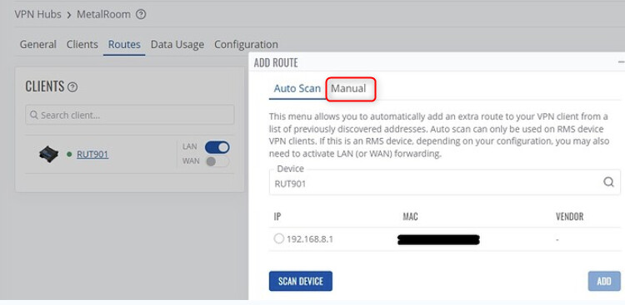The image size is (625, 305).
Task: Open the General tab
Action: click(38, 44)
